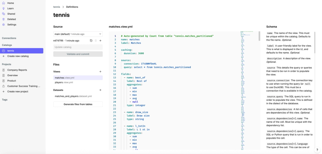The width and height of the screenshot is (322, 154).
Task: Click 'type: string' line in editor
Action: click(x=135, y=119)
